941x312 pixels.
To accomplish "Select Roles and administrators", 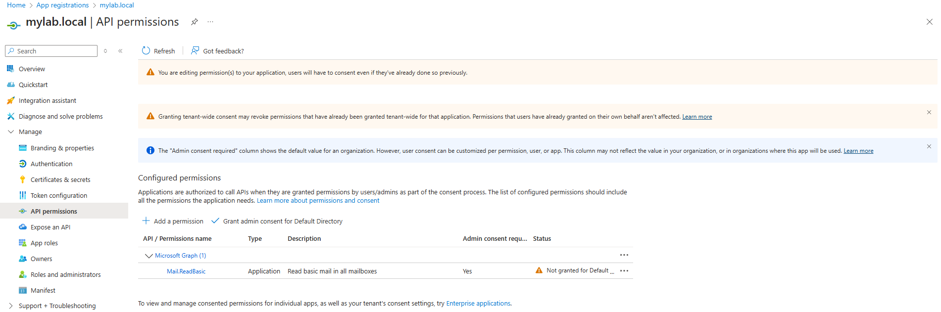I will coord(65,274).
